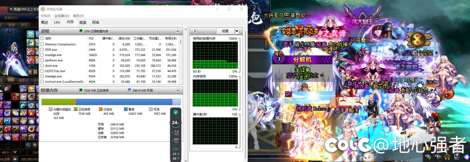Select the 宠物 tab in game equipment
Image resolution: width=470 pixels, height=162 pixels.
tap(11, 25)
